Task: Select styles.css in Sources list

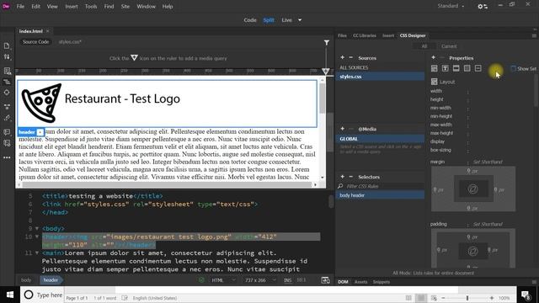Action: pos(380,77)
